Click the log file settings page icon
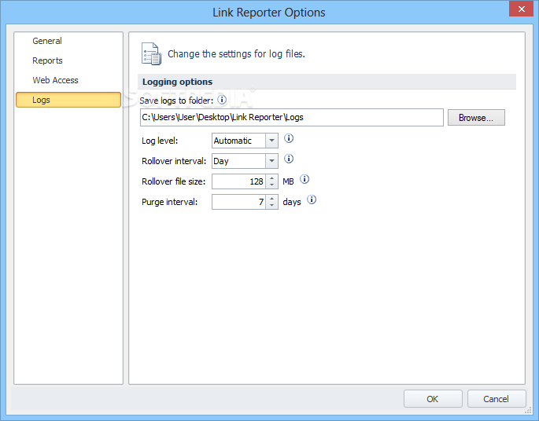Viewport: 539px width, 421px height. tap(151, 54)
